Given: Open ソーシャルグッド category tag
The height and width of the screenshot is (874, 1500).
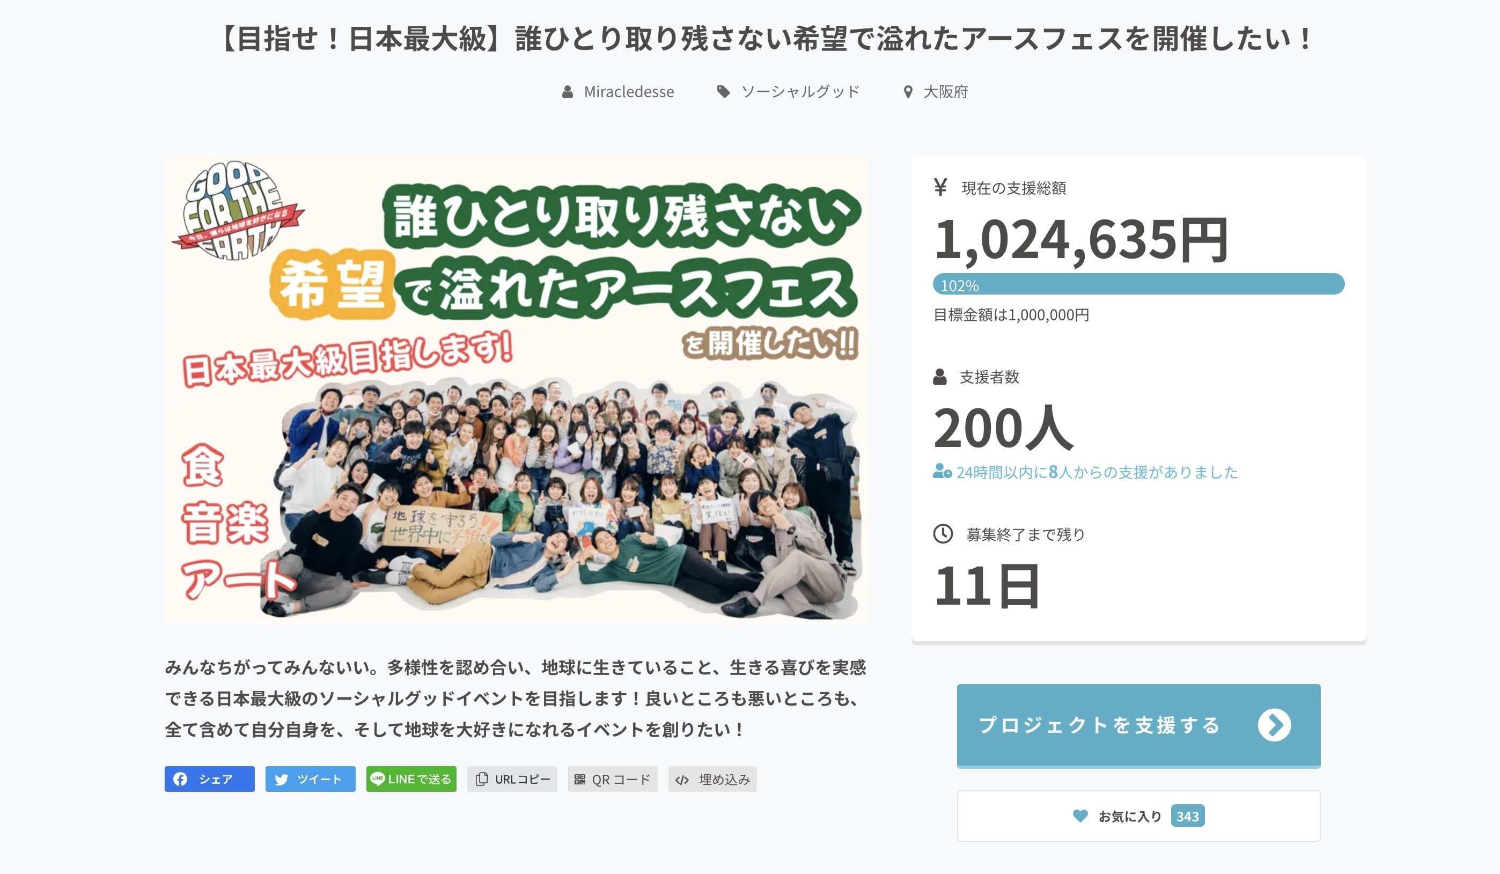Looking at the screenshot, I should (800, 92).
